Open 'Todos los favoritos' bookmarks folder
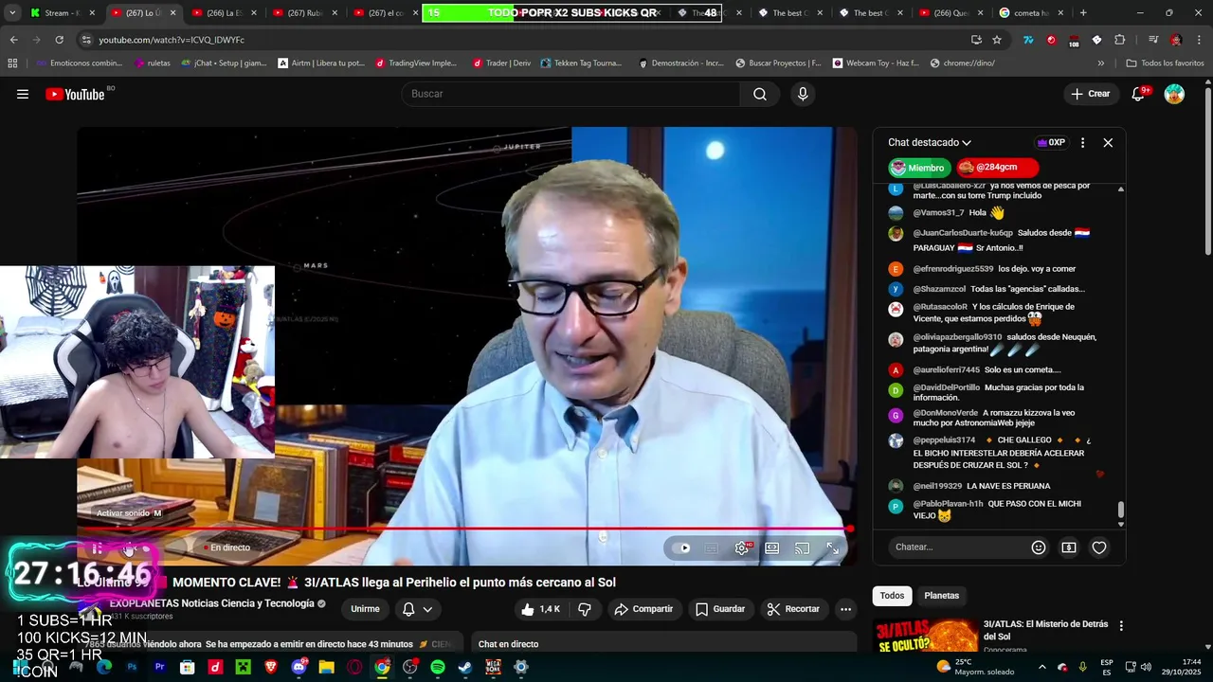Image resolution: width=1213 pixels, height=682 pixels. (1165, 63)
